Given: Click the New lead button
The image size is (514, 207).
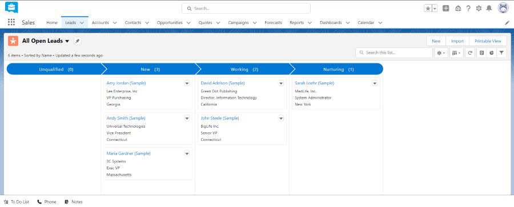Looking at the screenshot, I should point(436,41).
